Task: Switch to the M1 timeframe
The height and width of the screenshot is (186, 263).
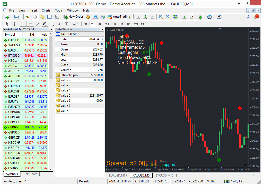Action: click(x=85, y=24)
